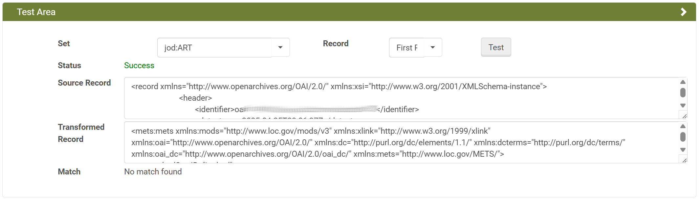
Task: Click the Source Record scrollbar thumb
Action: [x=683, y=93]
